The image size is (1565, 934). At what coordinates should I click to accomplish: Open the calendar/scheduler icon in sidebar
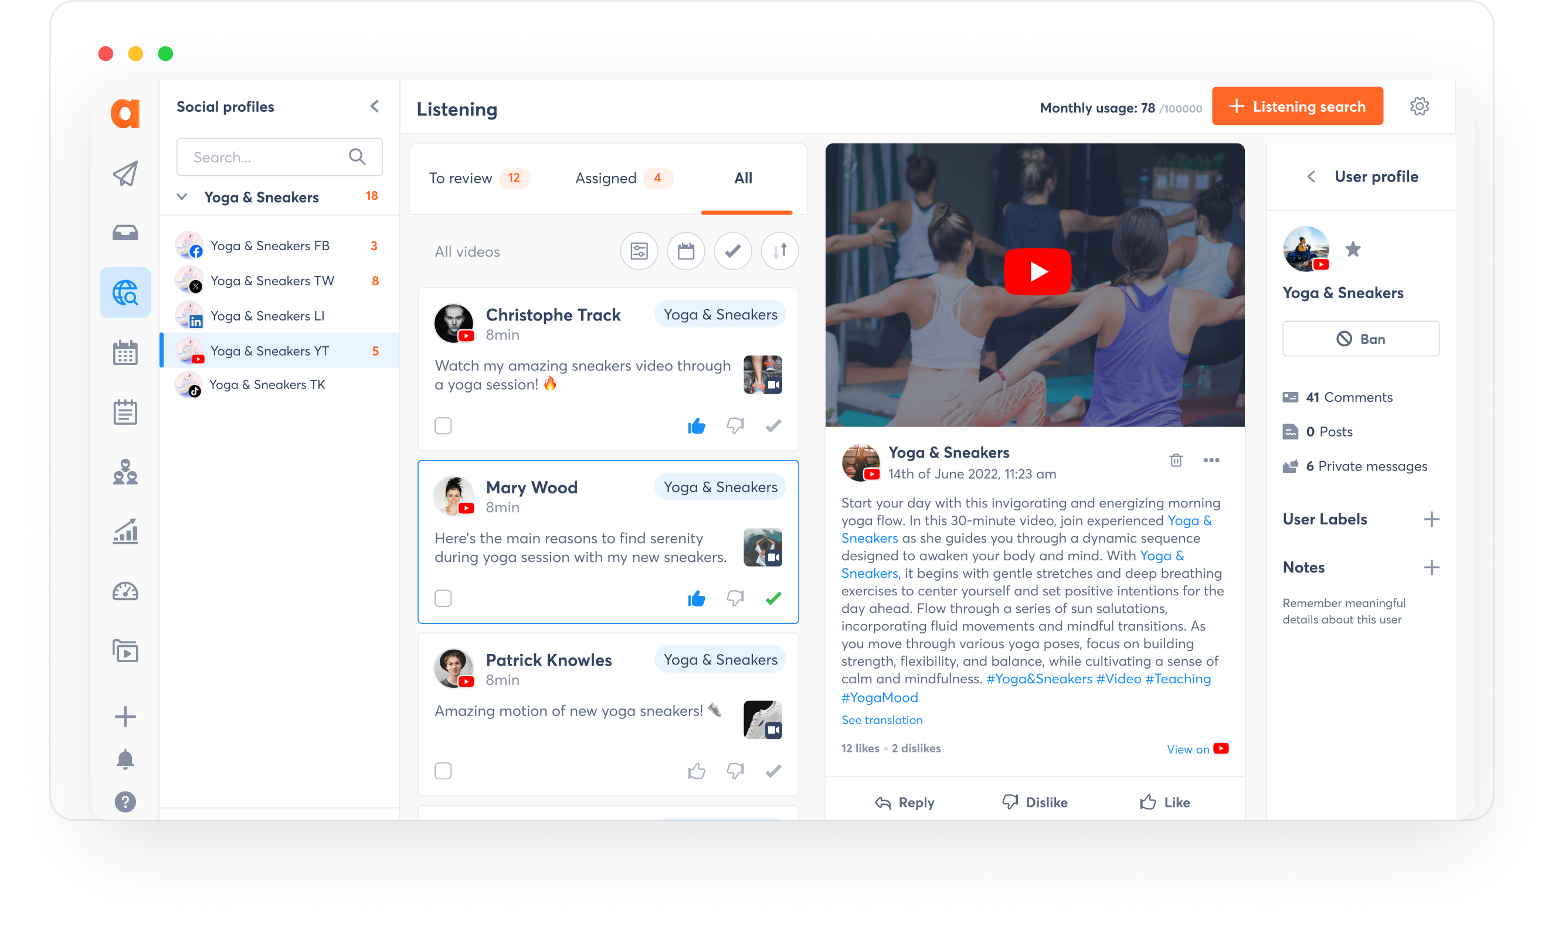click(x=124, y=353)
